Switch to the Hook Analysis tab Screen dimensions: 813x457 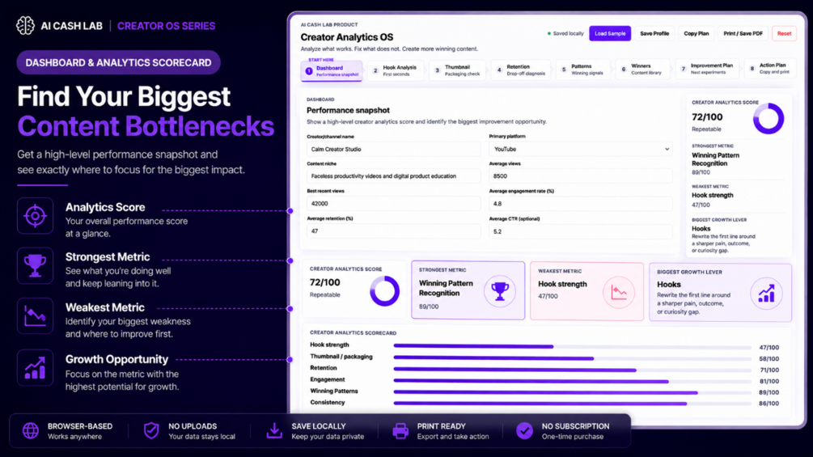click(x=396, y=70)
